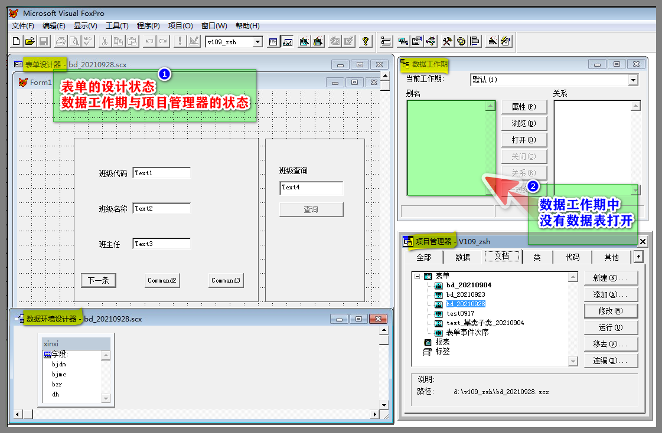Open the 程序(P) menu
Screen dimensions: 662x433
point(148,26)
